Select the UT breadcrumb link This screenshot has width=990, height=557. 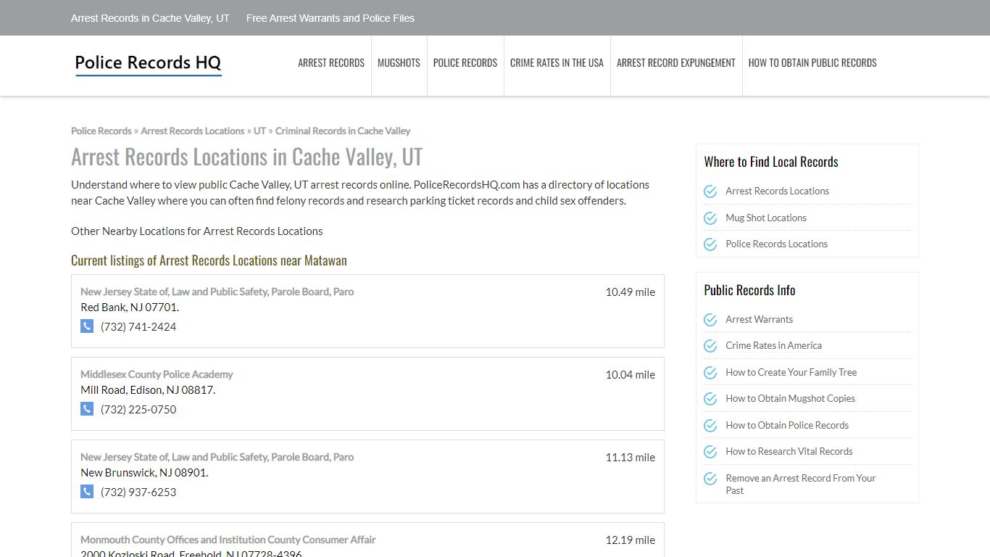pos(259,131)
